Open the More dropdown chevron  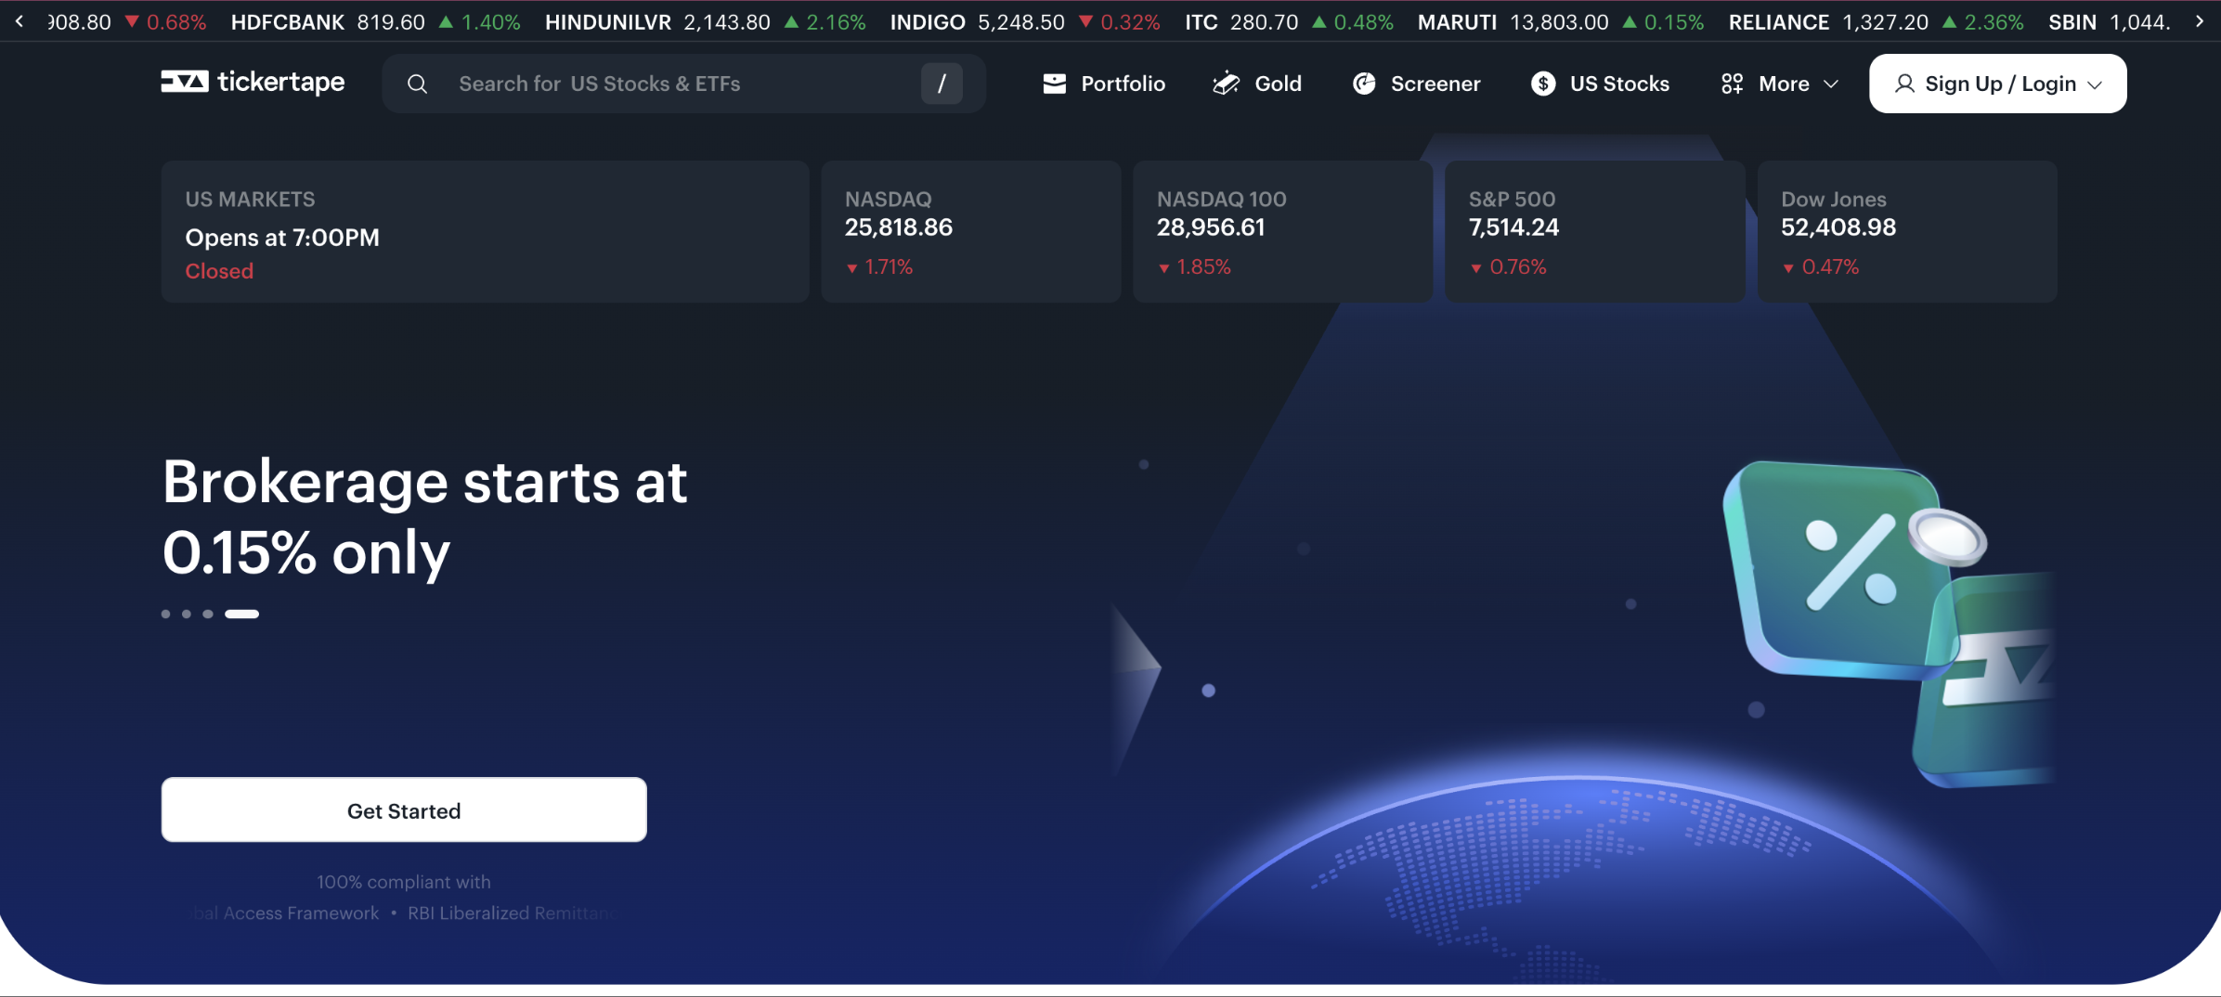[x=1831, y=84]
